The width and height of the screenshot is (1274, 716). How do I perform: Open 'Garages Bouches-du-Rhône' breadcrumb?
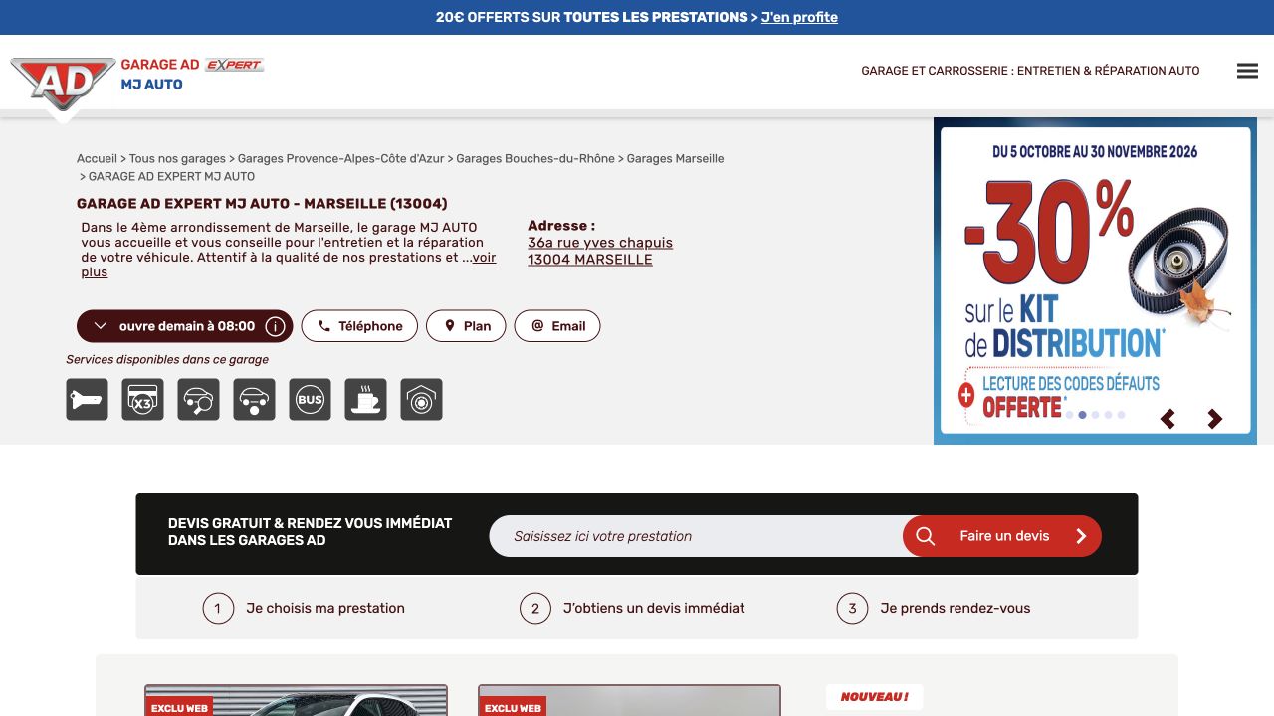point(535,159)
